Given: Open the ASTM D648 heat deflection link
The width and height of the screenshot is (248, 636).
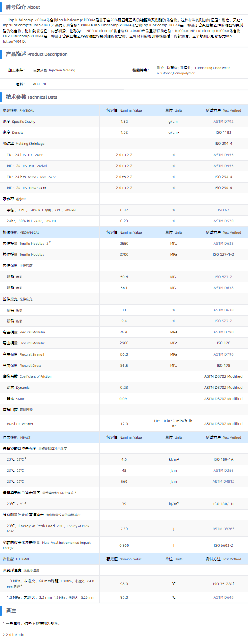Looking at the screenshot, I should point(223,597).
